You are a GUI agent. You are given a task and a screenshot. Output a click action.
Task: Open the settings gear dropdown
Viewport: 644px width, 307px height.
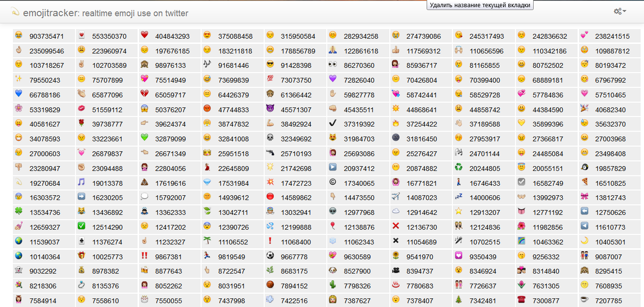coord(620,11)
